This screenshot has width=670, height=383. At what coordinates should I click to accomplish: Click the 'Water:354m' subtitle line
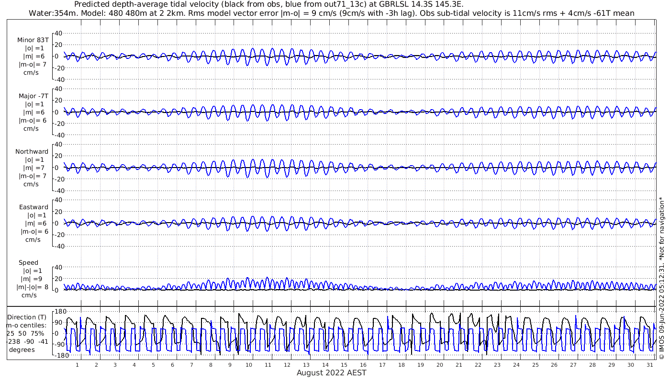(332, 13)
